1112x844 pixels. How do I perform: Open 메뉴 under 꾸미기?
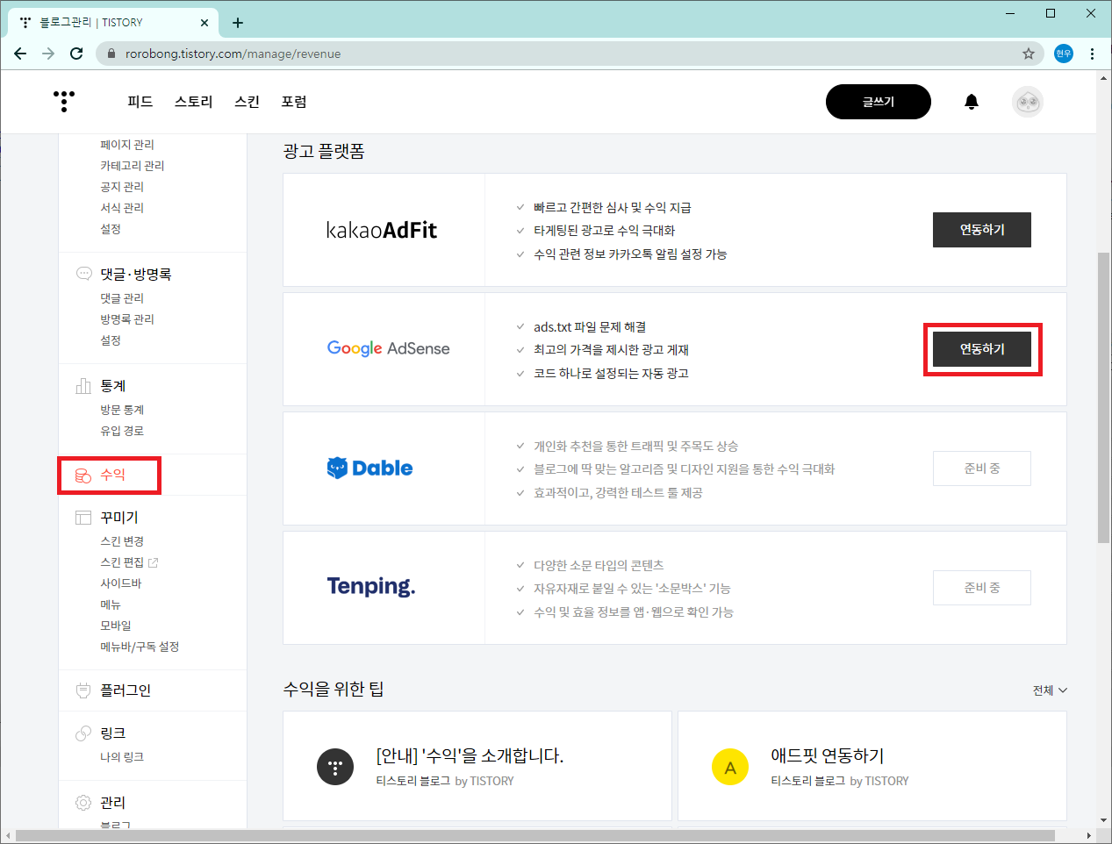click(x=111, y=604)
